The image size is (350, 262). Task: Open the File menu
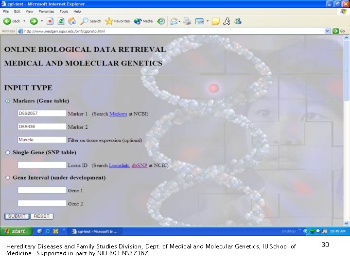[x=6, y=11]
